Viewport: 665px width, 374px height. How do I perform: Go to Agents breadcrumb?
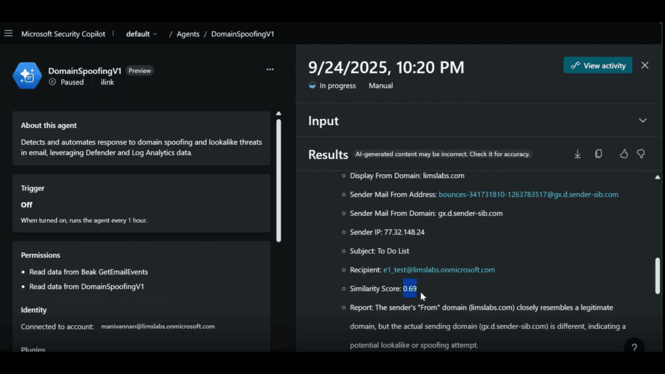[x=188, y=34]
